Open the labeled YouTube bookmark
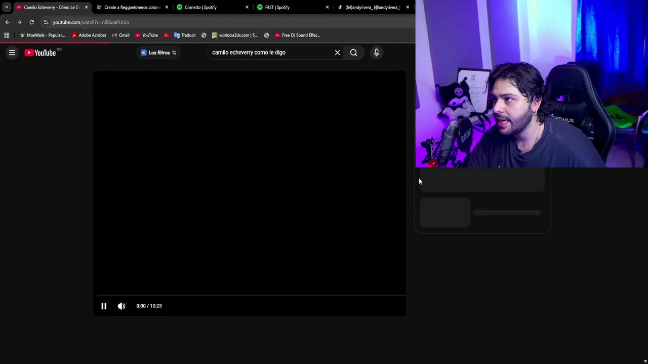This screenshot has height=364, width=648. tap(146, 35)
